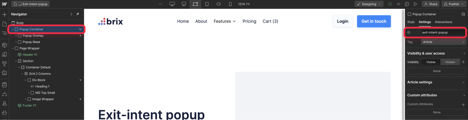Switch to mobile landscape breakpoint
This screenshot has width=468, height=120.
point(219,4)
